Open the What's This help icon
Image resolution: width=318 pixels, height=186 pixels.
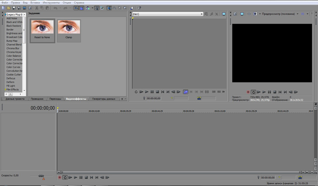(139, 8)
